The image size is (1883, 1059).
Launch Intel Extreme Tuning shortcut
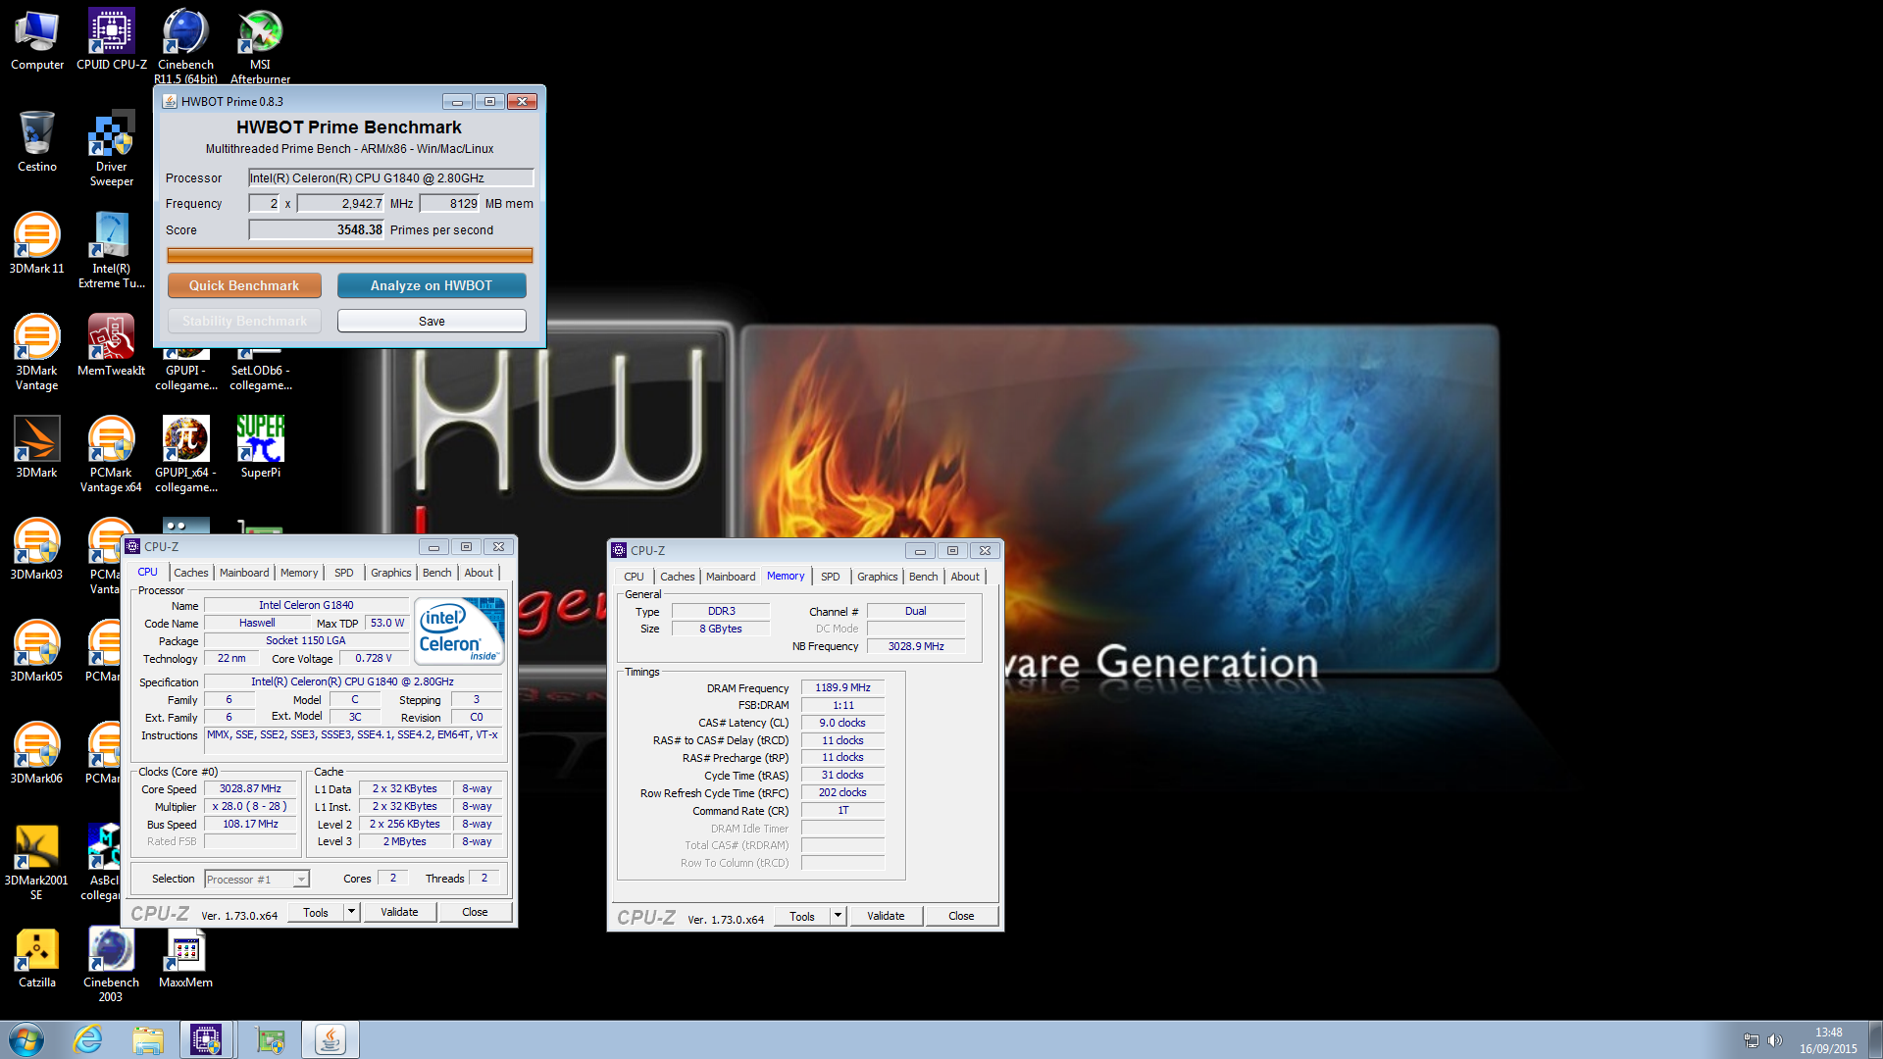[x=112, y=250]
